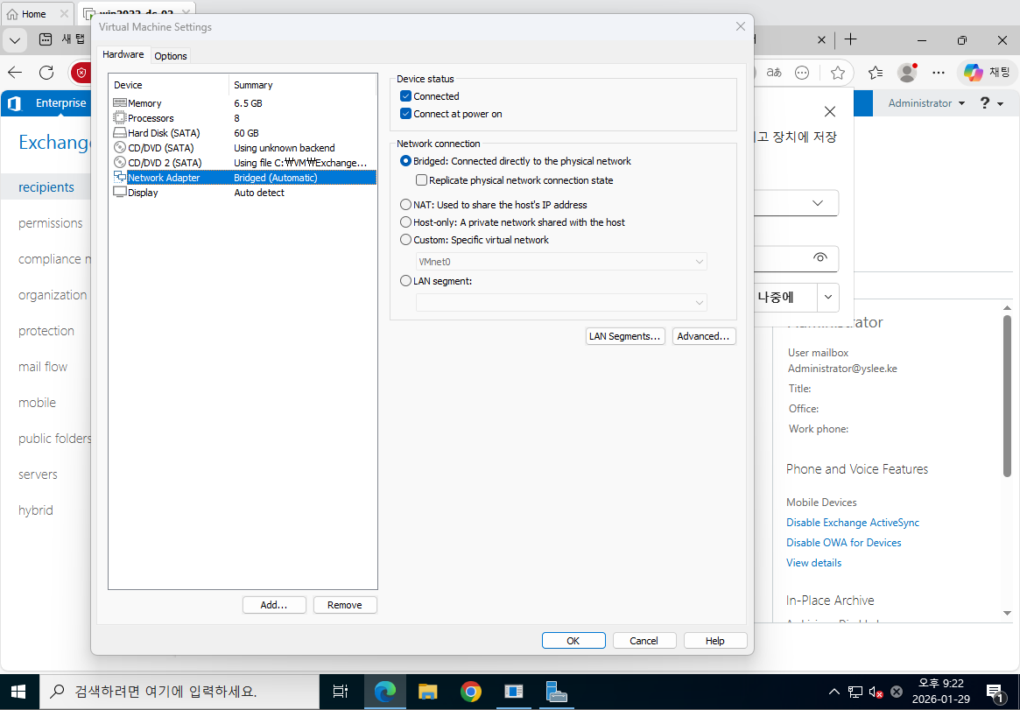
Task: Expand the password save popup dropdown field
Action: (x=818, y=203)
